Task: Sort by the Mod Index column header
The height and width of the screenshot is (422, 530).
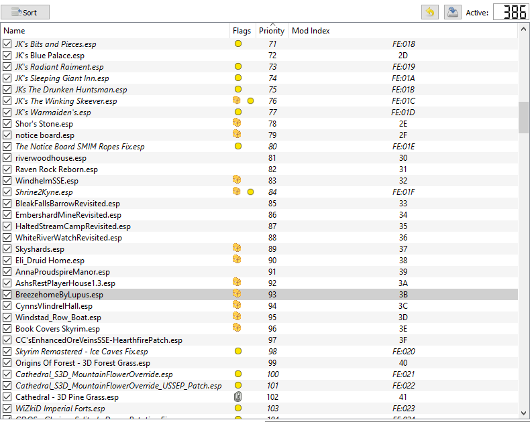Action: (x=403, y=31)
